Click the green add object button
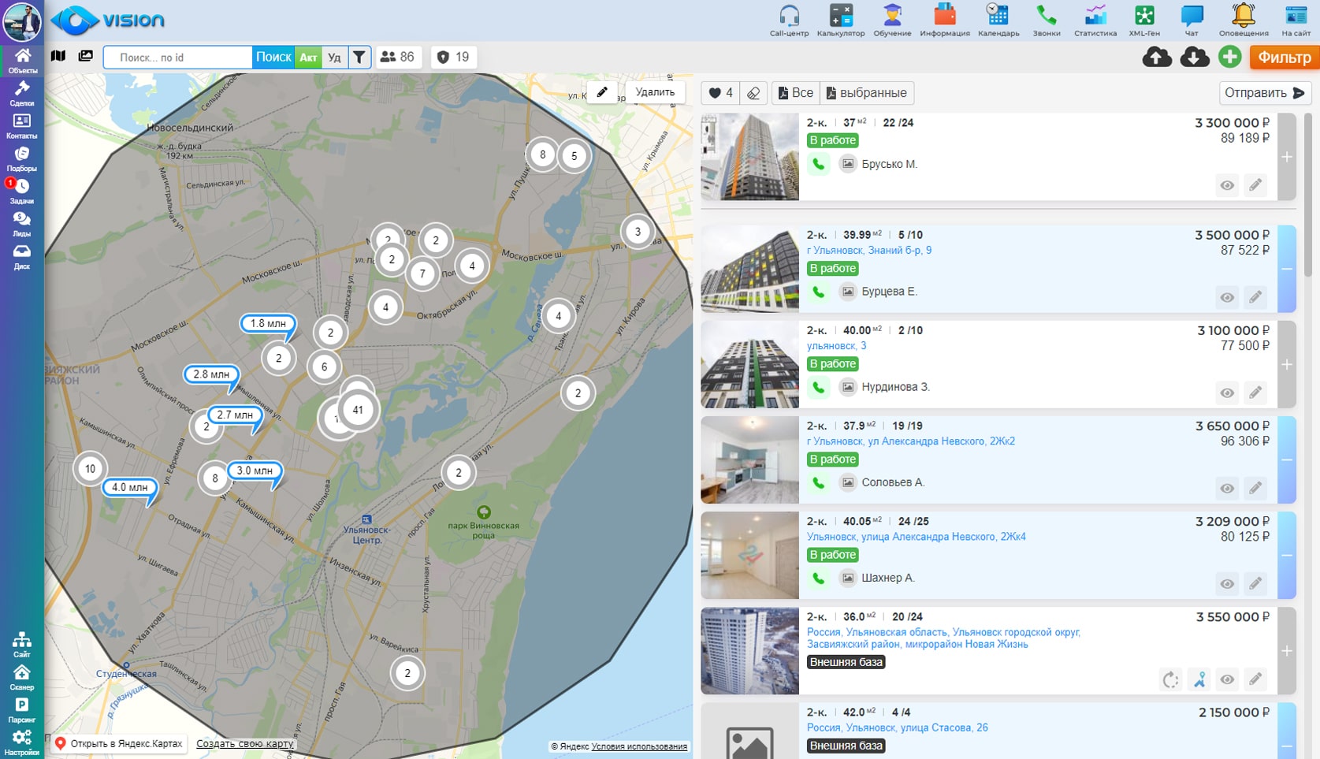1320x759 pixels. [x=1229, y=57]
